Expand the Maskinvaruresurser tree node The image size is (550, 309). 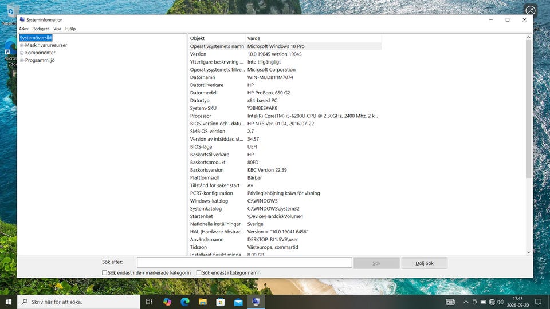[22, 45]
